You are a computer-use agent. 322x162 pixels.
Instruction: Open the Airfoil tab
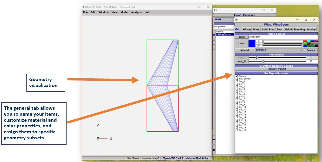point(288,29)
